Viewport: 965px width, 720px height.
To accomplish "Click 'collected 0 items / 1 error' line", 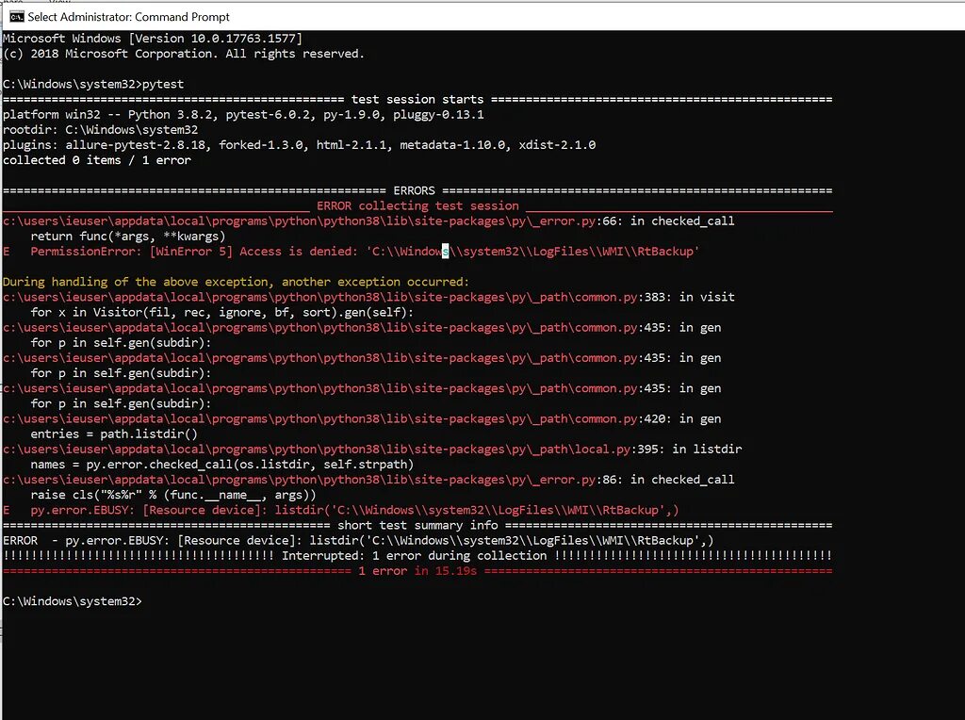I will (x=97, y=160).
